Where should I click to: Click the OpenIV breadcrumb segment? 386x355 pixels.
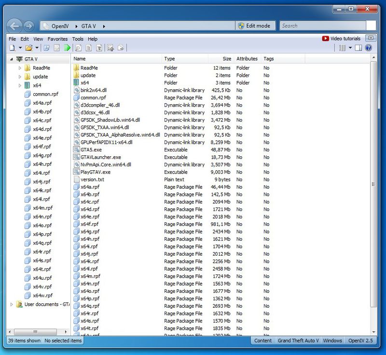[60, 26]
